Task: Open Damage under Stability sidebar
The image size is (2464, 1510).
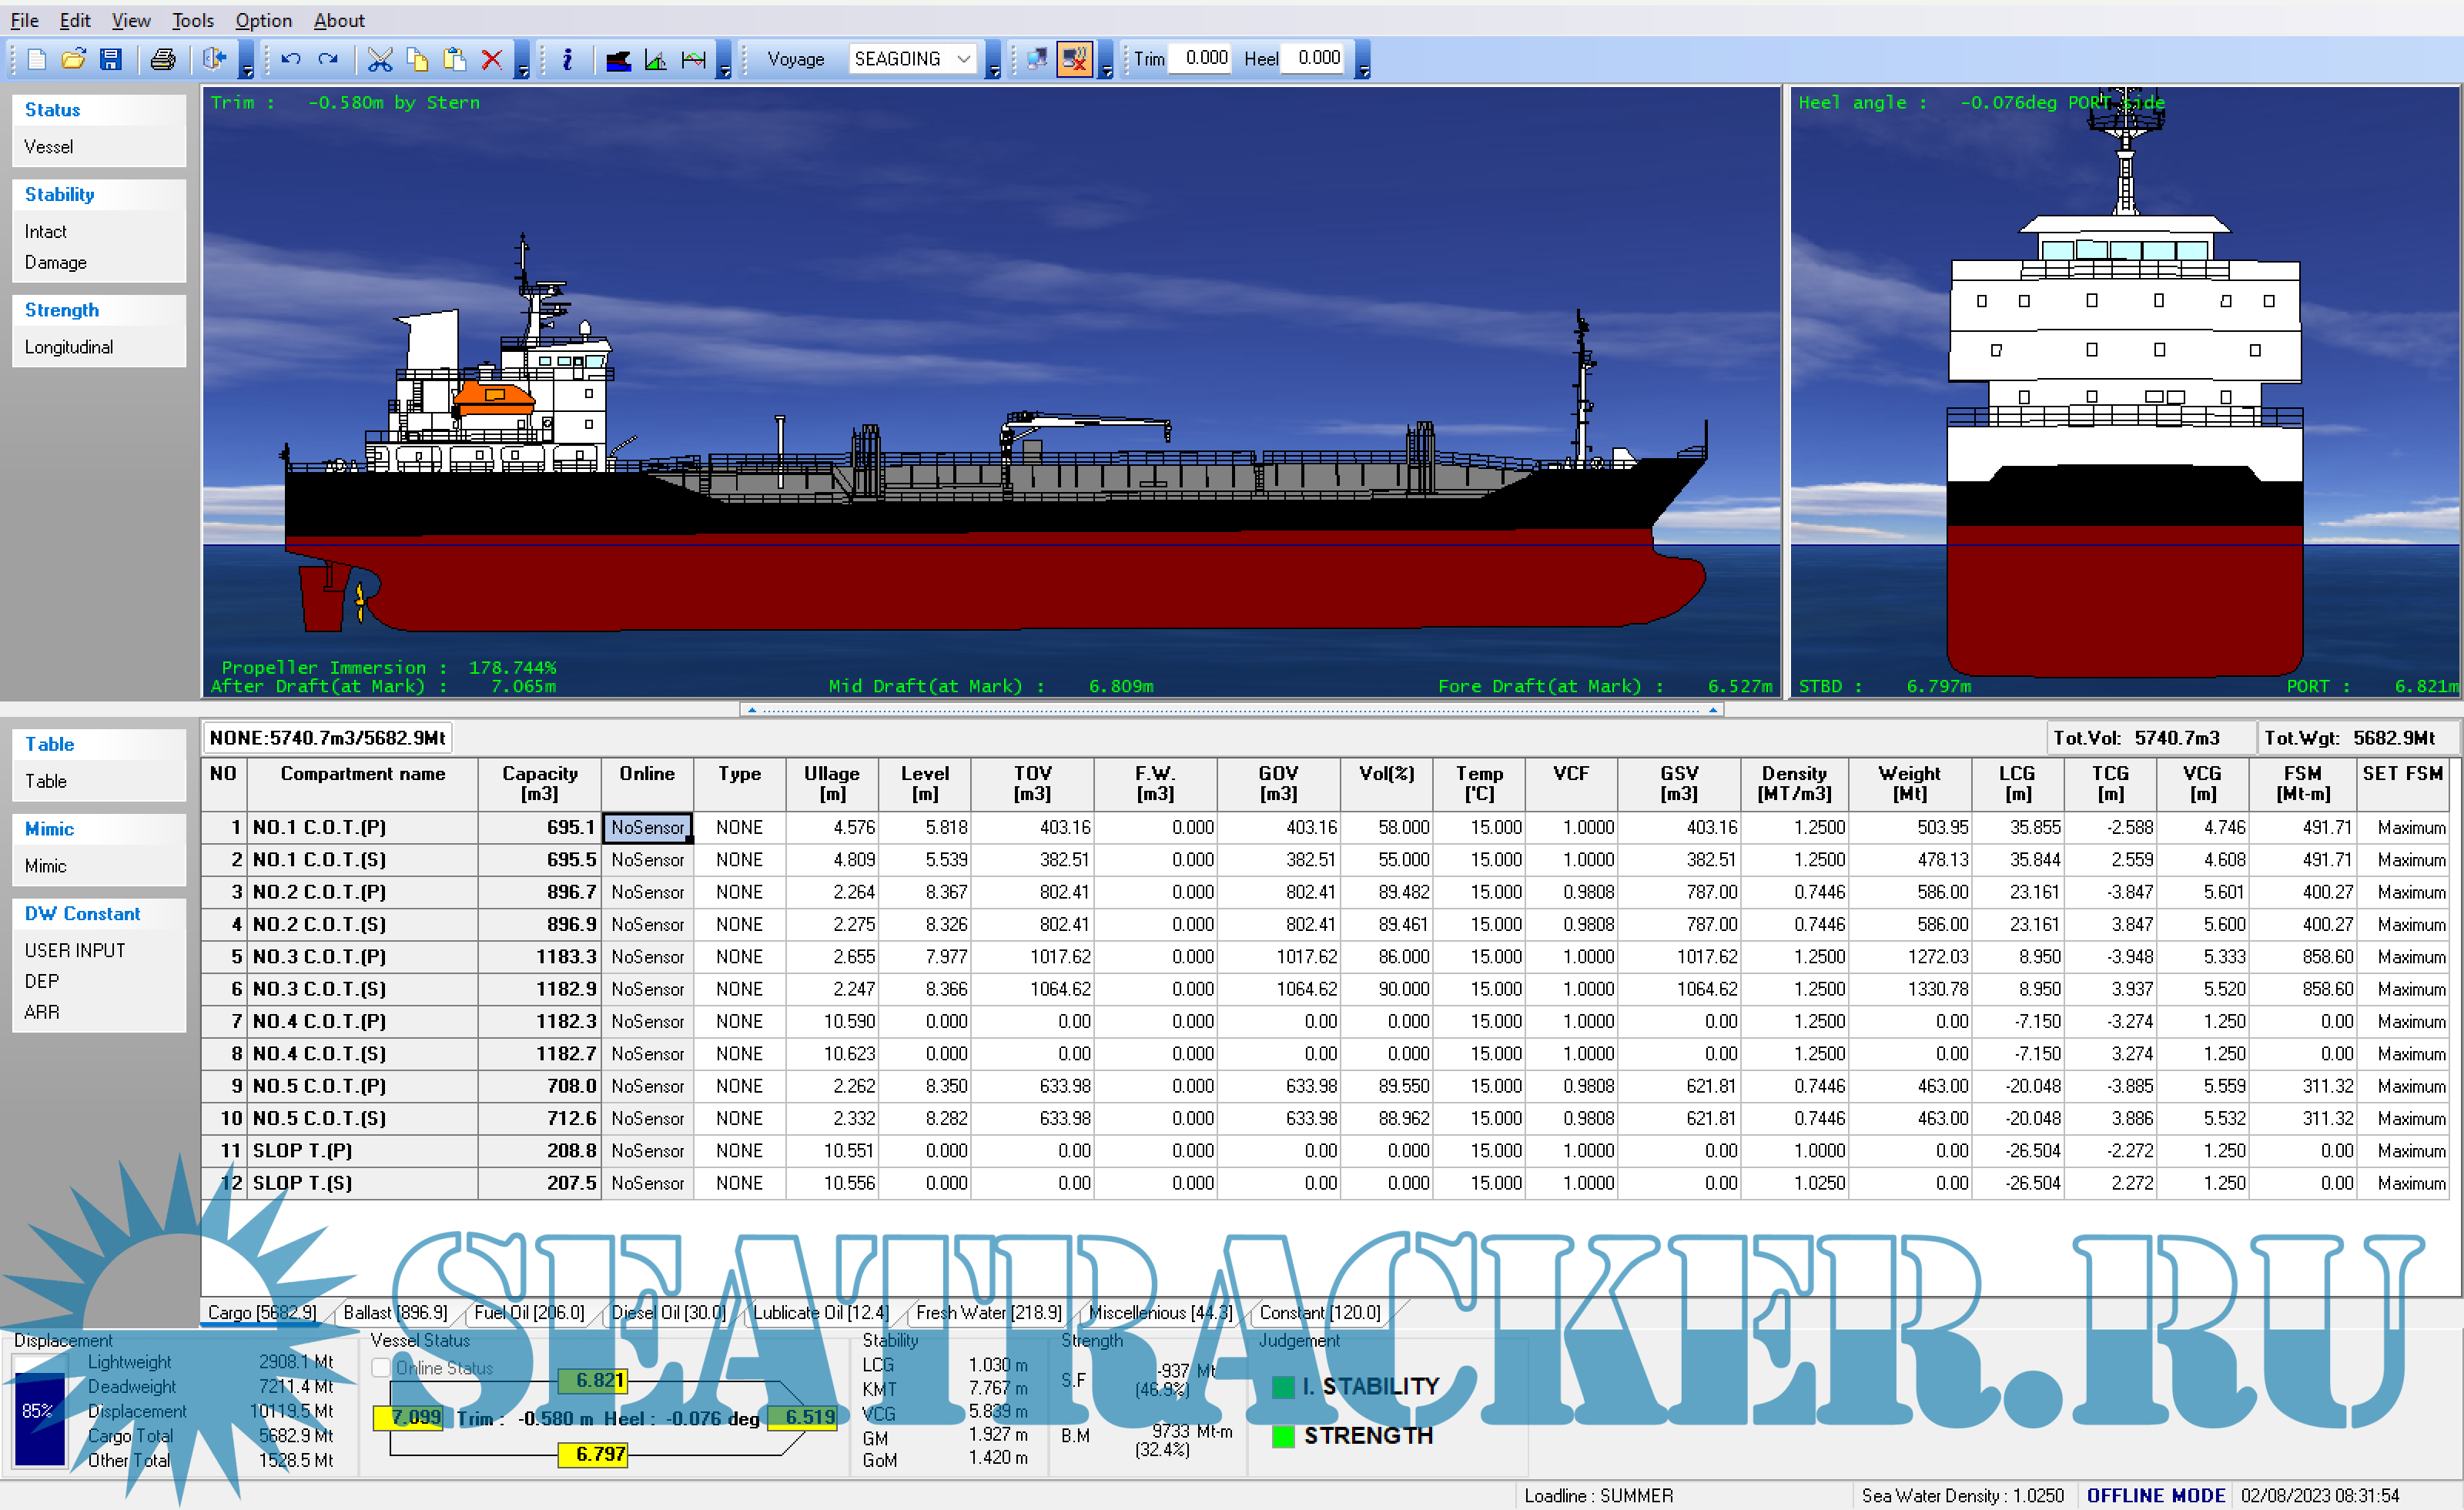Action: [x=56, y=262]
